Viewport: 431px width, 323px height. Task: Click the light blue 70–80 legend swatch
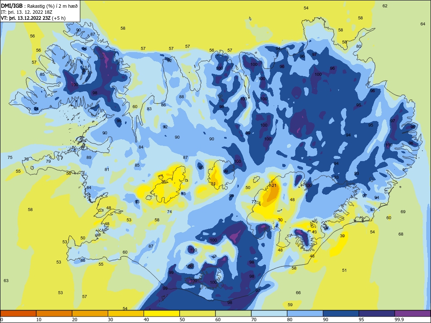(x=269, y=314)
